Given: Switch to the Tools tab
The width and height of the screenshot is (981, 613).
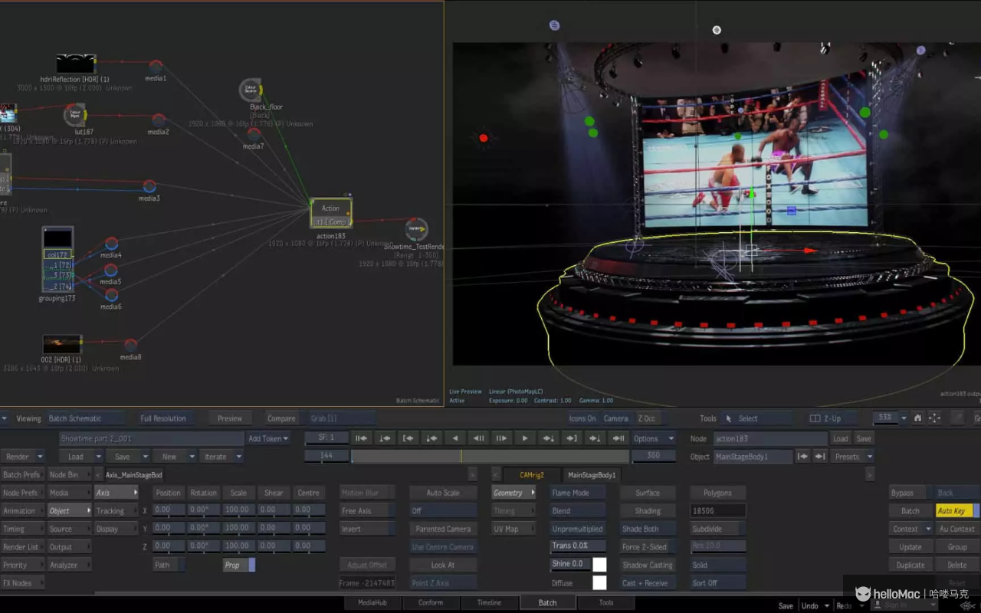Looking at the screenshot, I should coord(606,602).
